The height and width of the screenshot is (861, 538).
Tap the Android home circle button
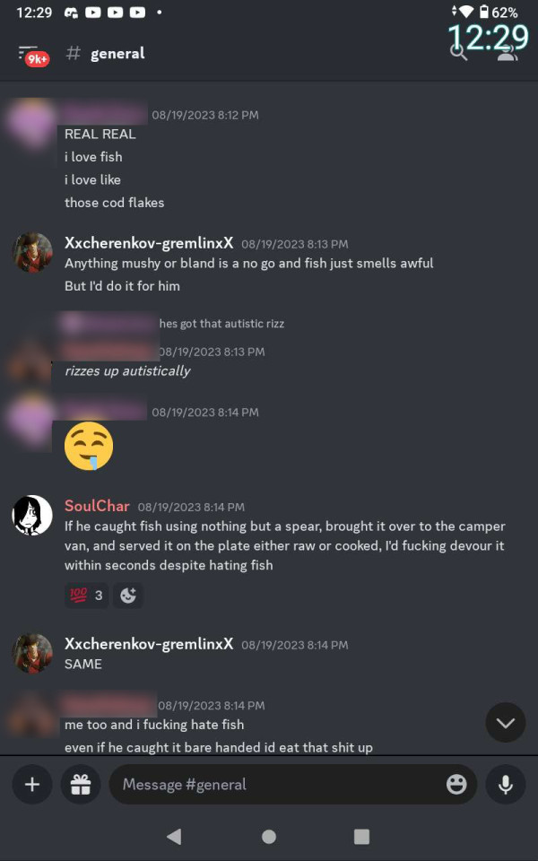point(268,836)
